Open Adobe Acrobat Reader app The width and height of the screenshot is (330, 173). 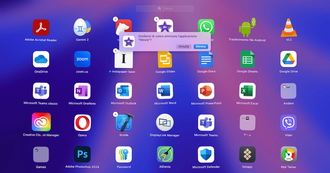point(41,27)
